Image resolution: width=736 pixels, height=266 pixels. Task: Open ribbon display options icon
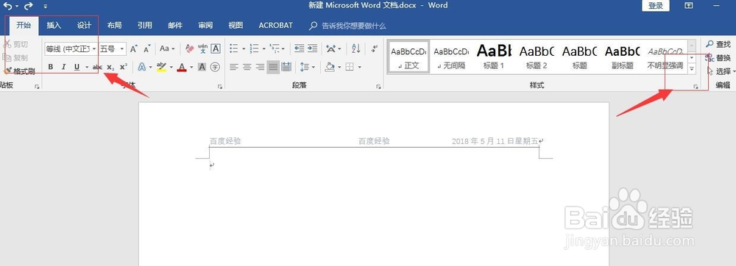pyautogui.click(x=689, y=6)
